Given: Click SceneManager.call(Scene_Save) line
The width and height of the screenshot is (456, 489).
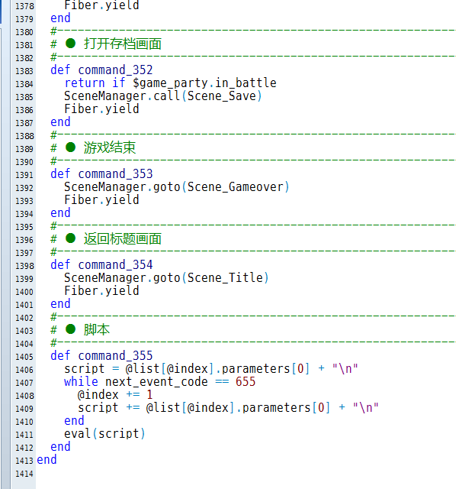Looking at the screenshot, I should [163, 96].
